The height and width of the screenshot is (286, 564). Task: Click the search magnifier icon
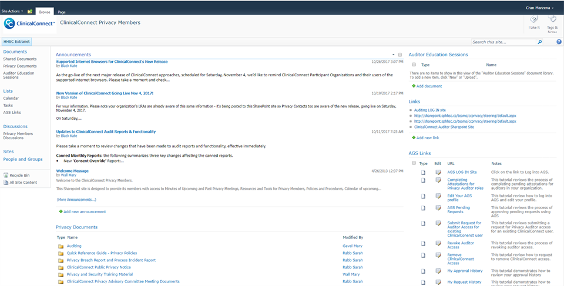[539, 42]
